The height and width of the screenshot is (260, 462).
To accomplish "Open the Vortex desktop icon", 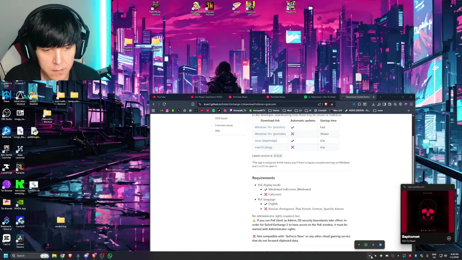I will click(237, 7).
